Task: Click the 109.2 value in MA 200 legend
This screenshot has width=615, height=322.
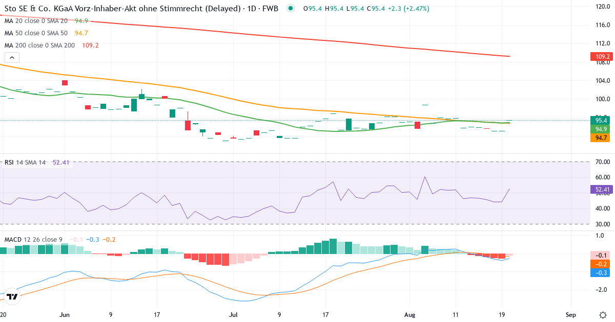Action: pos(90,45)
